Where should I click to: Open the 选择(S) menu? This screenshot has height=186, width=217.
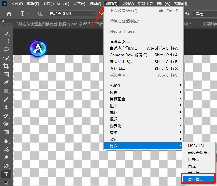pyautogui.click(x=95, y=4)
